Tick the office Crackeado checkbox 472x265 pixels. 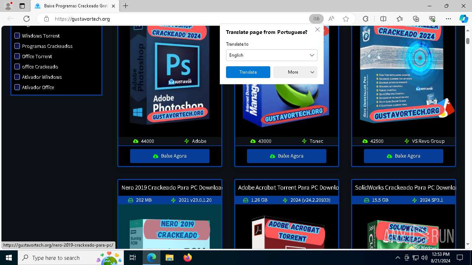(x=17, y=67)
